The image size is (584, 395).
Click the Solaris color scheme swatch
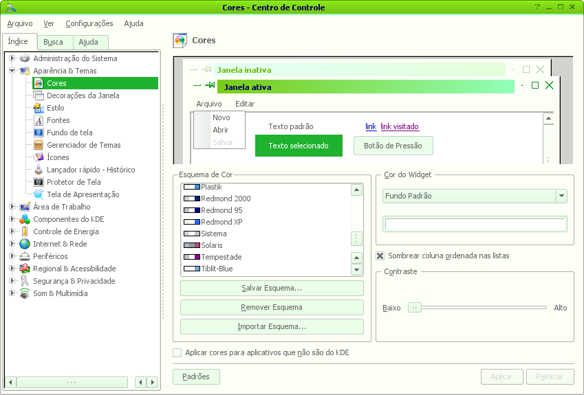192,245
